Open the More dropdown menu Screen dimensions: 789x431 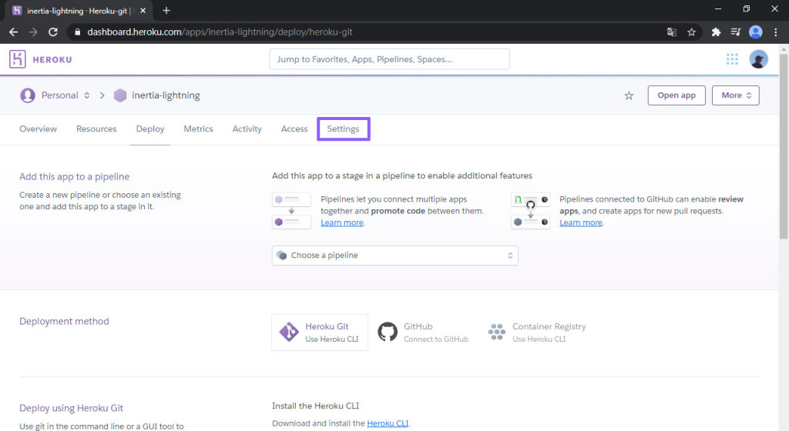[736, 95]
